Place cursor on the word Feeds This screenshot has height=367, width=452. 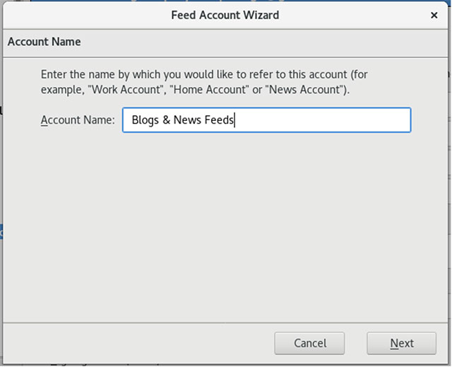pos(219,120)
